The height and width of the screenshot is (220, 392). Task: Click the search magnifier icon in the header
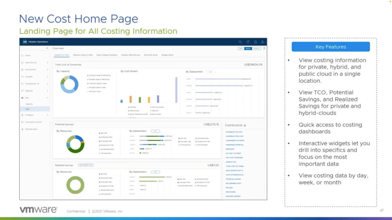[240, 42]
